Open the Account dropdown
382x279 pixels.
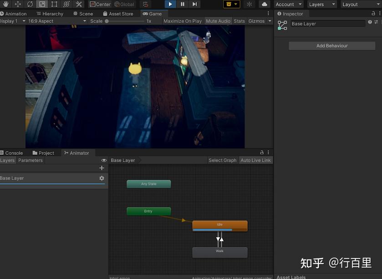(288, 4)
